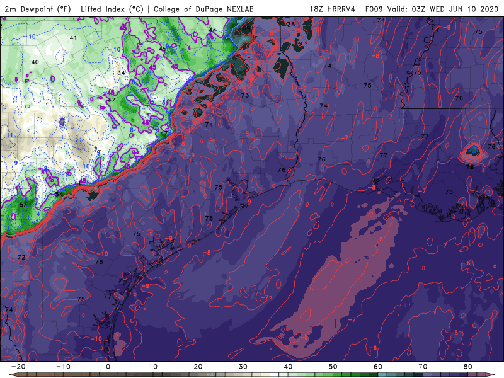
Task: Click 'College of DuPage NEXLAB' header text
Action: click(203, 9)
